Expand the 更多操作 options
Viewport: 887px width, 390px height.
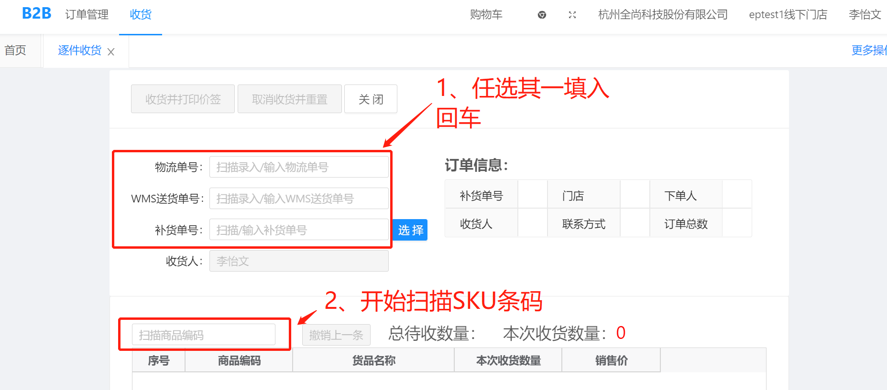tap(869, 50)
